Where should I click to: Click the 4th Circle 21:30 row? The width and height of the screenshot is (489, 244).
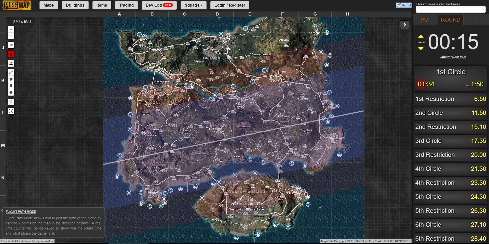pyautogui.click(x=451, y=169)
